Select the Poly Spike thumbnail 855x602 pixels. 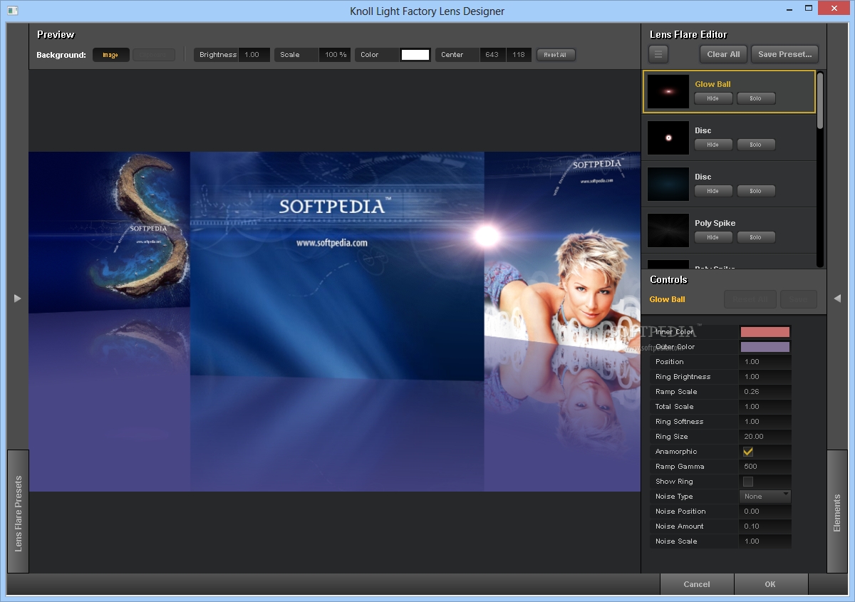[x=668, y=230]
